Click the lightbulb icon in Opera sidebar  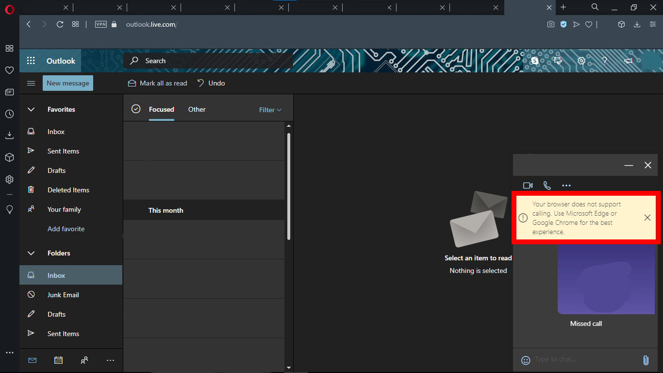[9, 209]
